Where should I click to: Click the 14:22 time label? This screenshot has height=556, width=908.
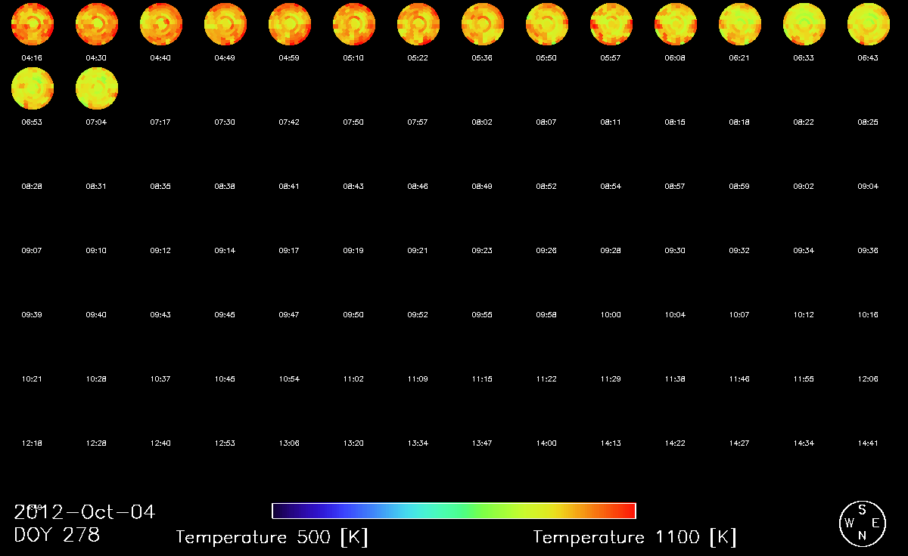[x=675, y=443]
